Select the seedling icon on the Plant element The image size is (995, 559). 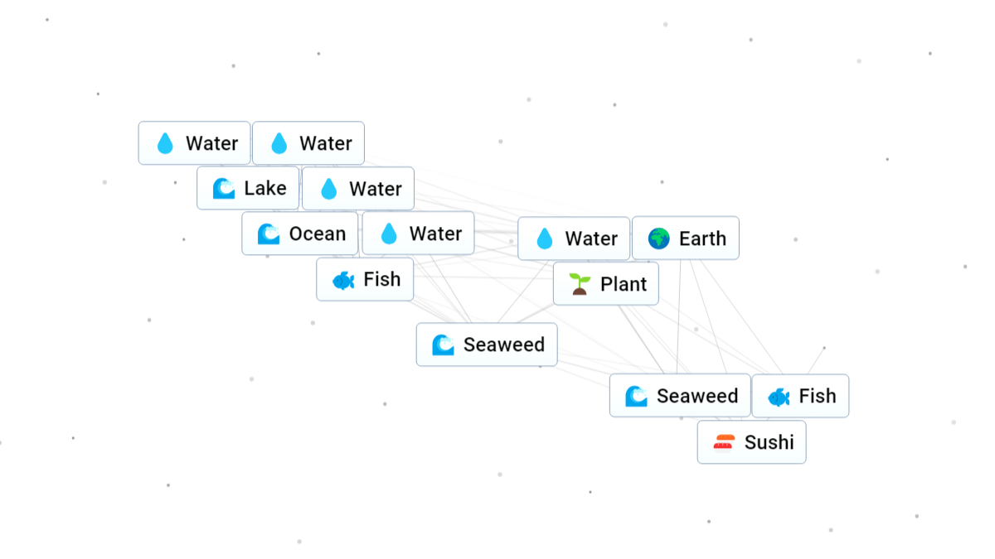[578, 283]
